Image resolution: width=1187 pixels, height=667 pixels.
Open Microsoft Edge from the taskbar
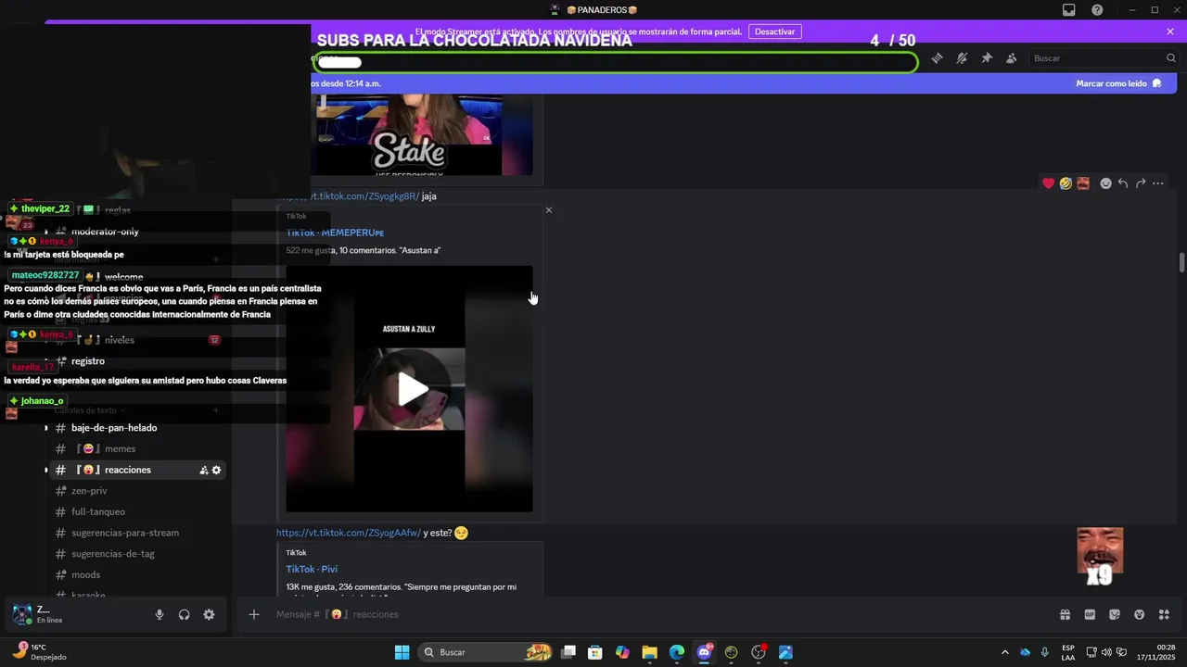(677, 652)
